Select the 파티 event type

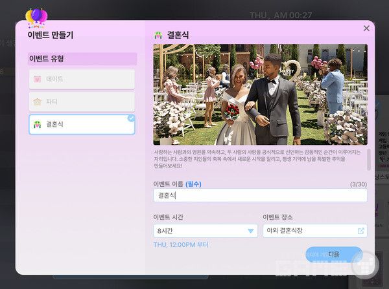pos(82,102)
